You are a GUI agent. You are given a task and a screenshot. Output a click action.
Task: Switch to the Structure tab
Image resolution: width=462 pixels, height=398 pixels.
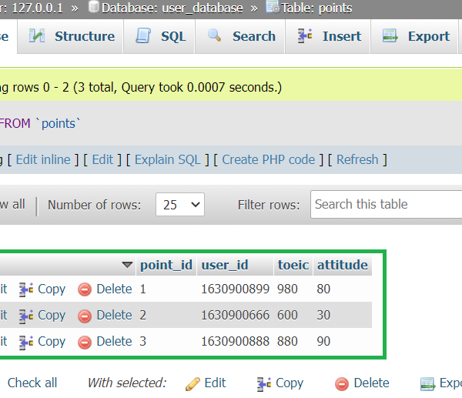point(84,36)
